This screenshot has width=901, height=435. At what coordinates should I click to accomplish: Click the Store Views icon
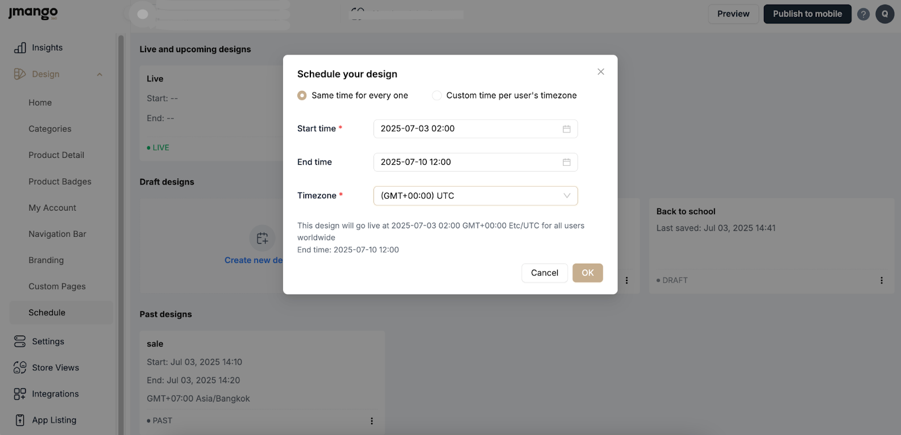click(x=20, y=367)
